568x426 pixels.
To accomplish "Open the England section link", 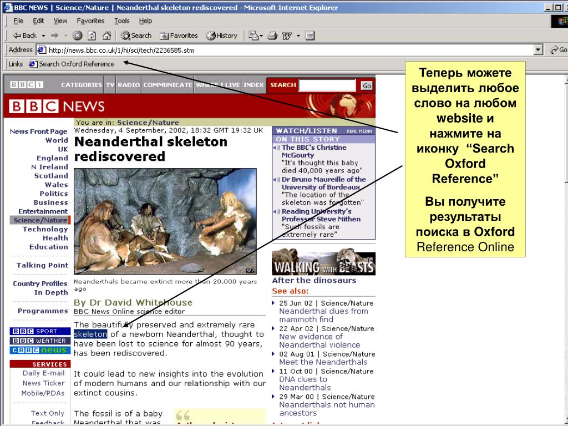I will 52,158.
